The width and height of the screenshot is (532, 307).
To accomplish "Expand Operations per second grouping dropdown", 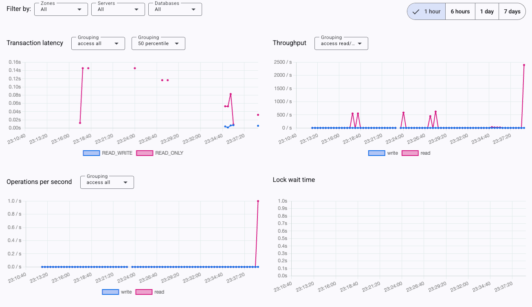I will point(107,182).
